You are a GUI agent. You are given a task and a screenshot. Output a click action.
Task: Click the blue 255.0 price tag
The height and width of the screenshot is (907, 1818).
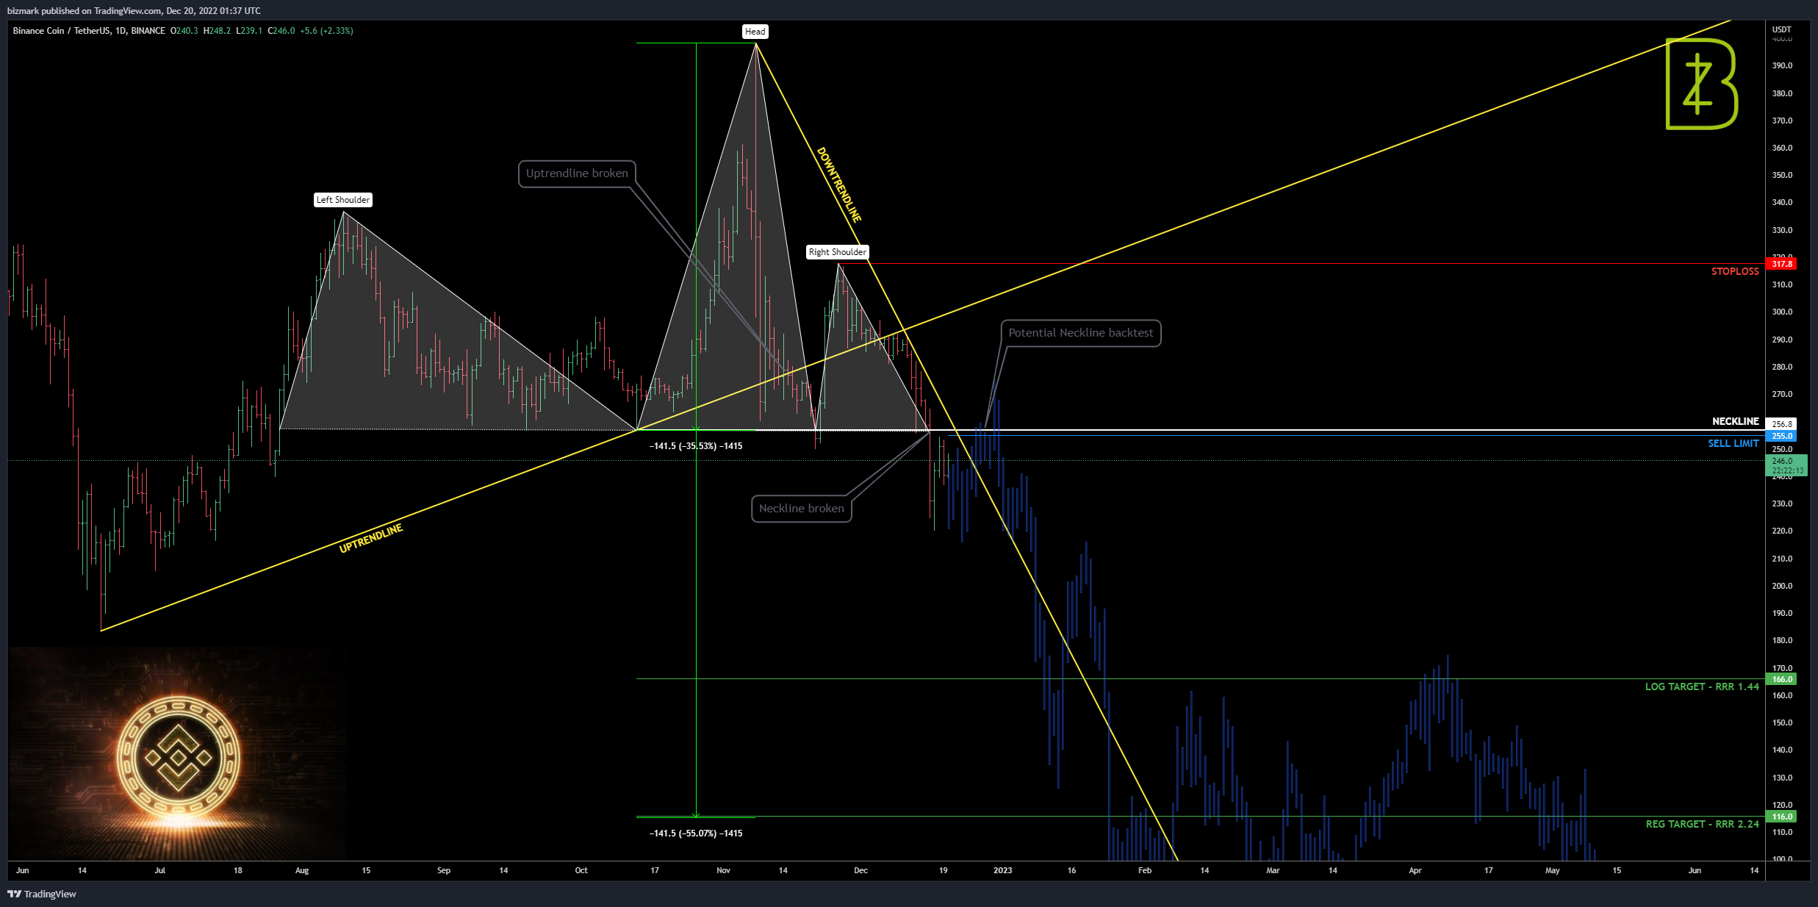tap(1781, 436)
